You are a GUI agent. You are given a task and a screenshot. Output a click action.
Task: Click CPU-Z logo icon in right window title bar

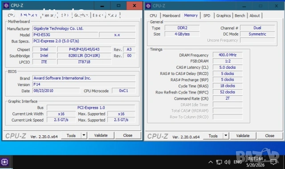coord(148,6)
